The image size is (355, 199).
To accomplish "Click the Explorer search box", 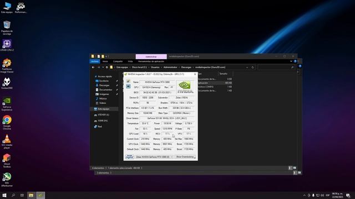I will coord(276,67).
